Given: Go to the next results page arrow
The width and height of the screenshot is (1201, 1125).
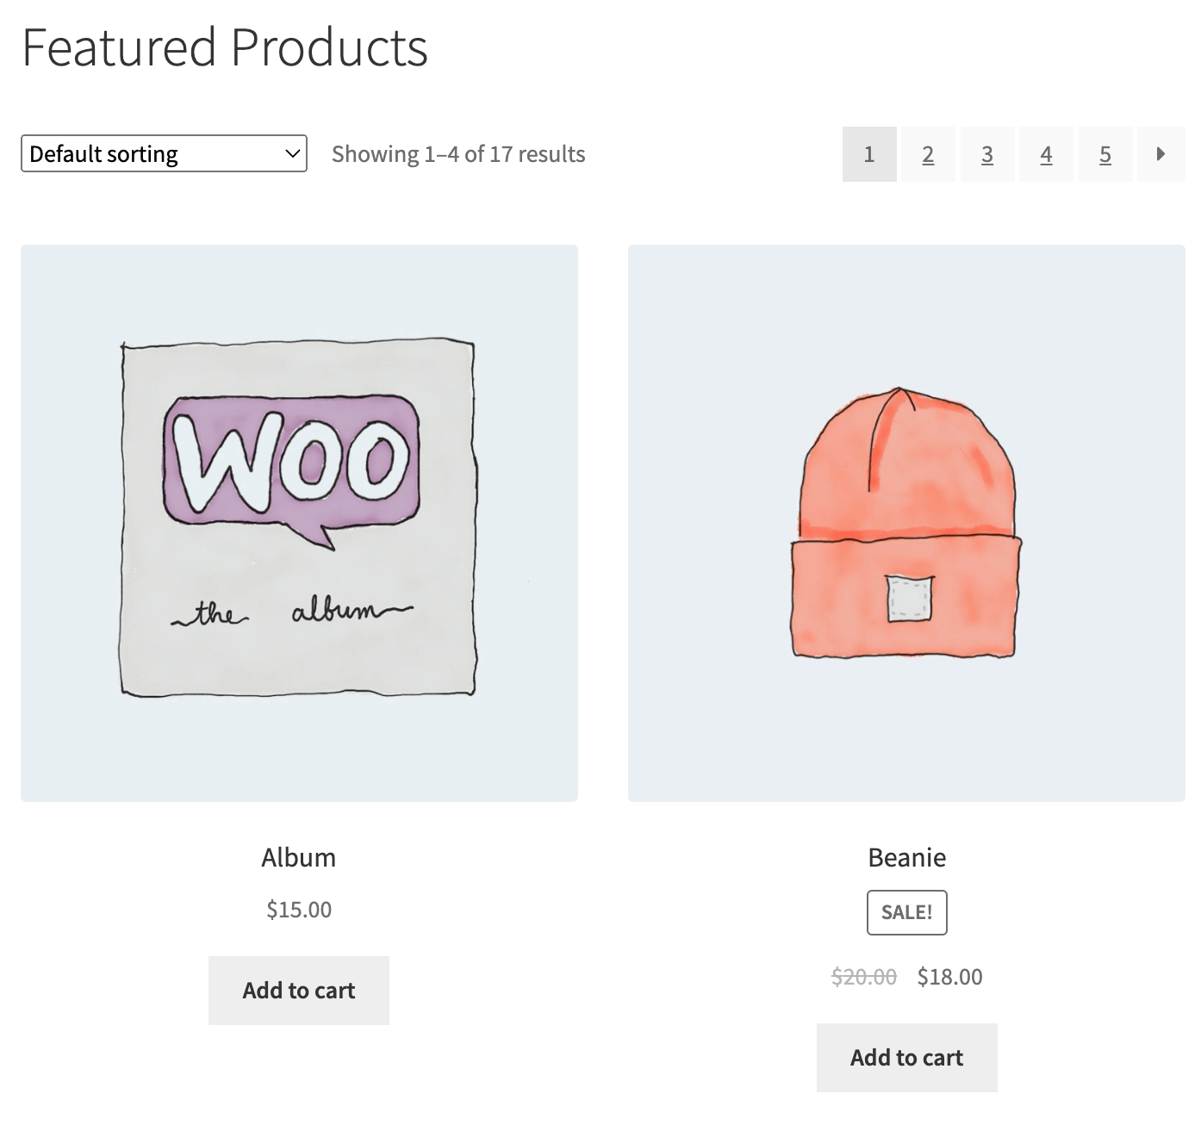Looking at the screenshot, I should click(1161, 154).
